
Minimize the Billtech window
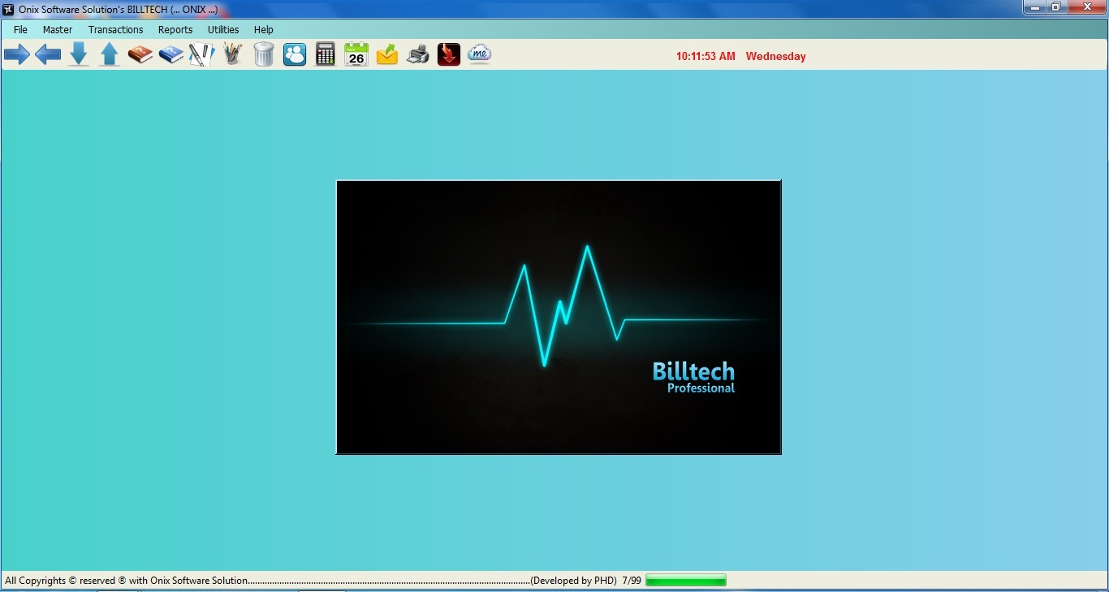coord(1034,7)
